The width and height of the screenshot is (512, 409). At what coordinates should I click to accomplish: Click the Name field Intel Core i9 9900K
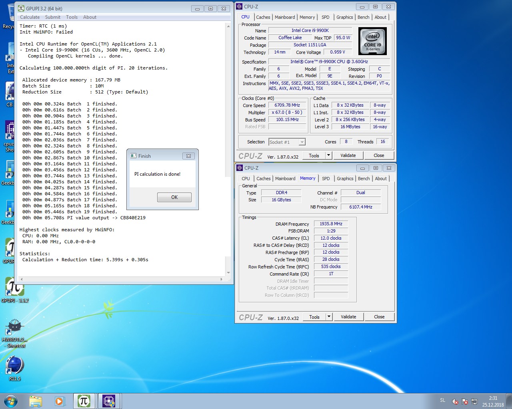tap(310, 30)
